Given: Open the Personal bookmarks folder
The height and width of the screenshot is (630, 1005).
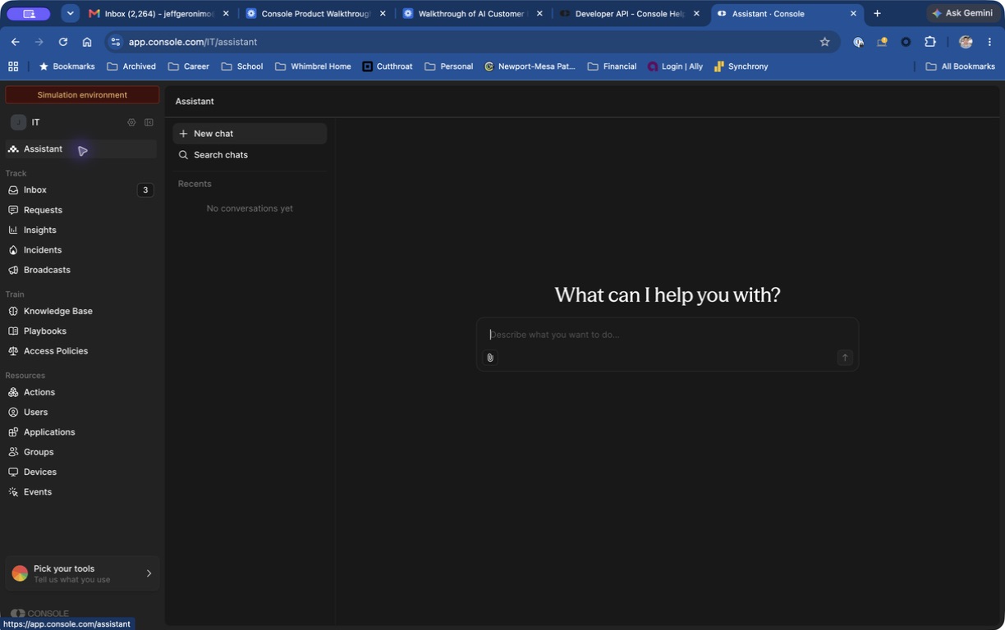Looking at the screenshot, I should (x=449, y=66).
